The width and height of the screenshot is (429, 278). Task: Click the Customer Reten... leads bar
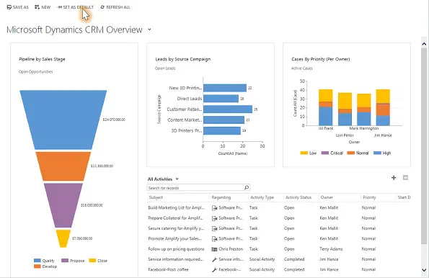tap(228, 109)
